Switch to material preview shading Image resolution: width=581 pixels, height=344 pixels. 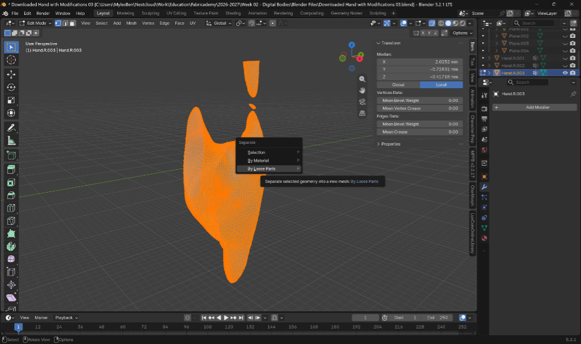click(x=455, y=23)
